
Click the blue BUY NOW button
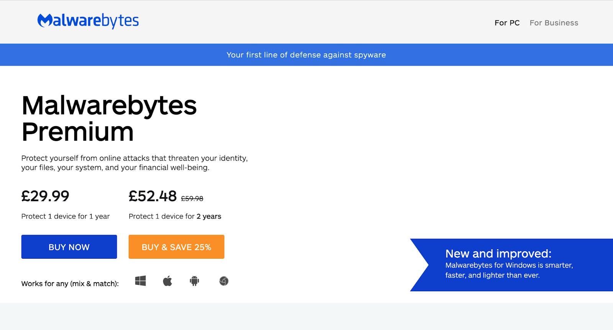69,247
